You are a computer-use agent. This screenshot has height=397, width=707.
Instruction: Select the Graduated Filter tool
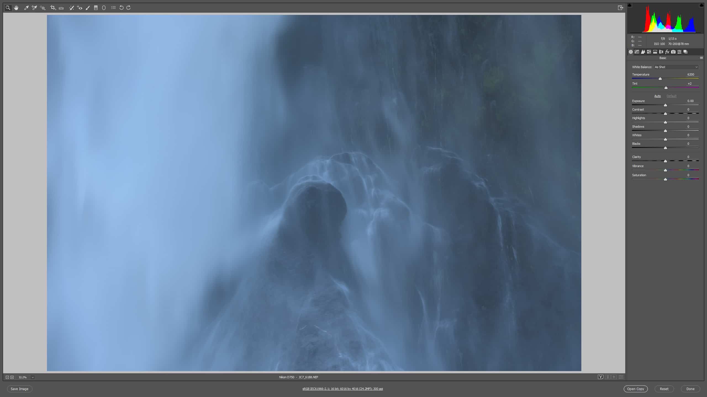click(x=96, y=8)
